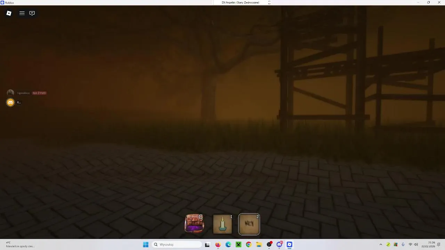Show hidden system tray icons

pyautogui.click(x=381, y=244)
